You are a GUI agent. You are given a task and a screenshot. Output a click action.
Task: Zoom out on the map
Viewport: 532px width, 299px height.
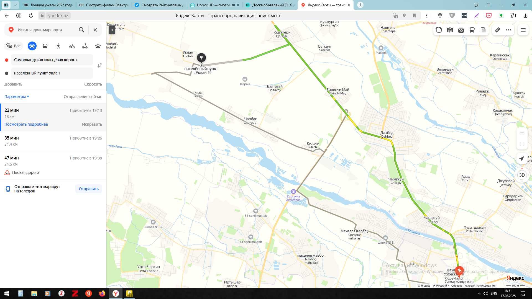pos(522,144)
